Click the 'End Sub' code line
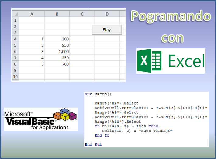This screenshot has width=221, height=159. 93,144
